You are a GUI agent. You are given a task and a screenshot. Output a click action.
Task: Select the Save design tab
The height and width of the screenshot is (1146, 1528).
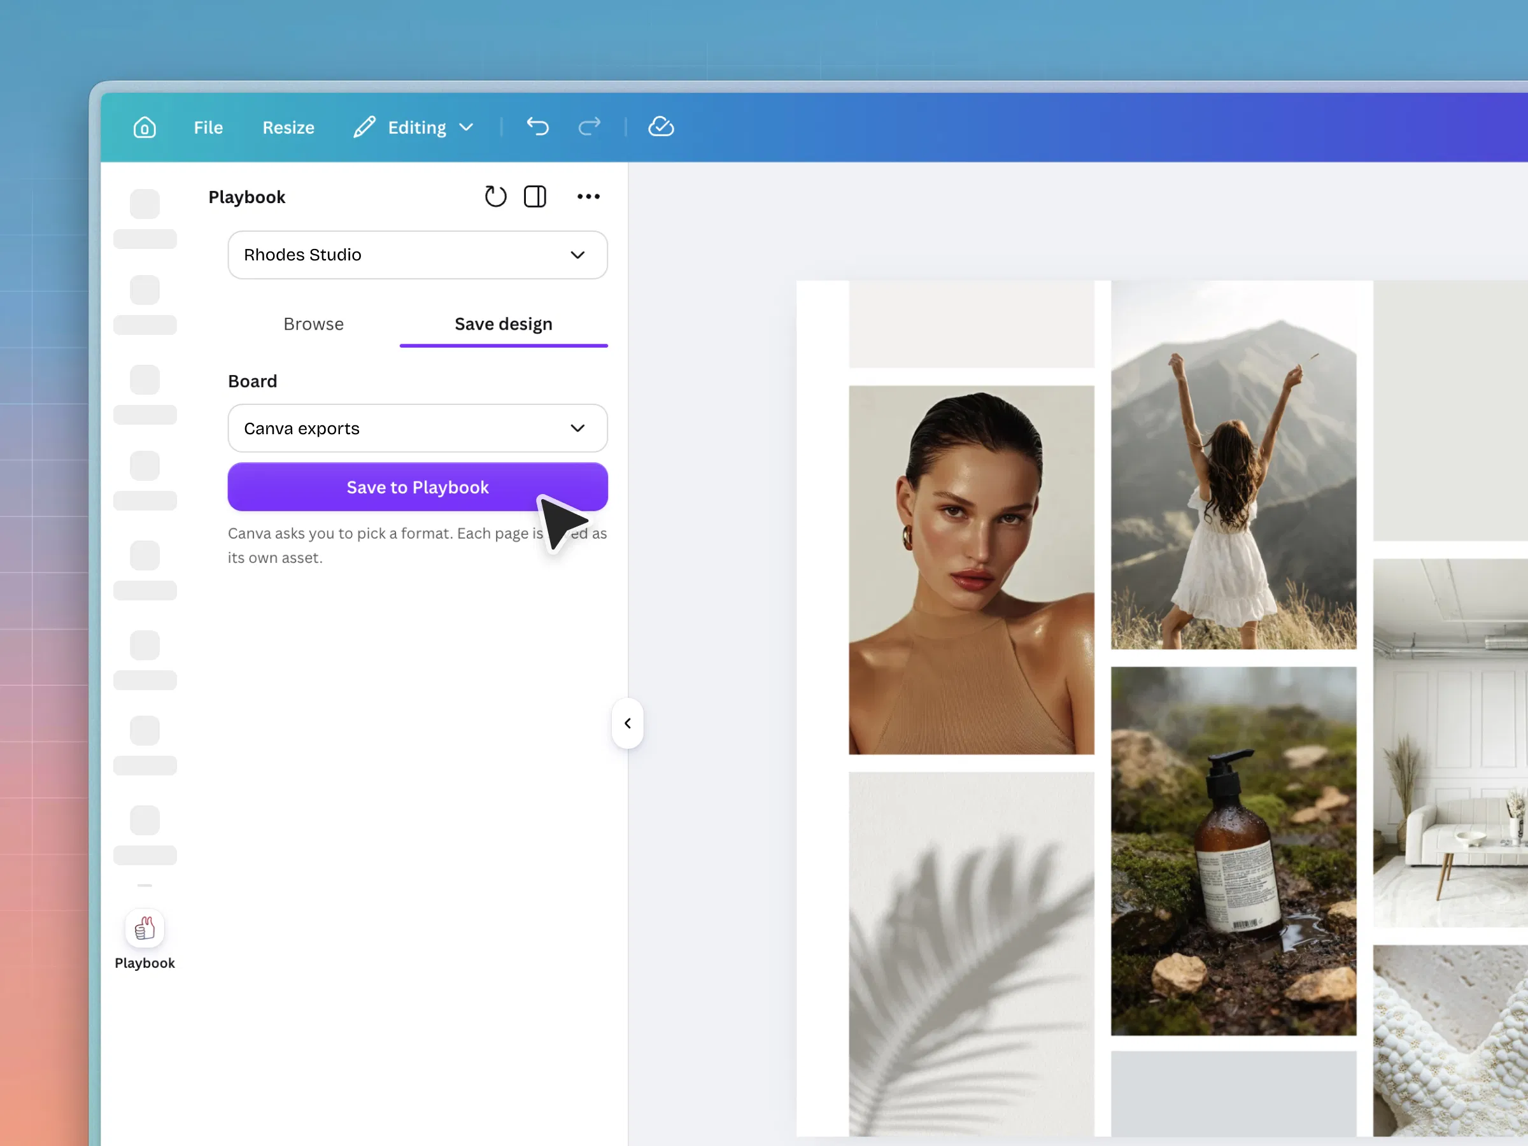503,325
